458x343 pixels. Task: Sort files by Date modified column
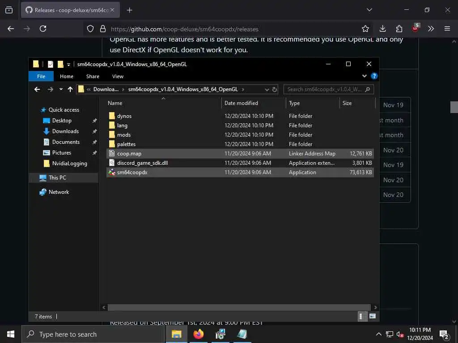[x=254, y=103]
